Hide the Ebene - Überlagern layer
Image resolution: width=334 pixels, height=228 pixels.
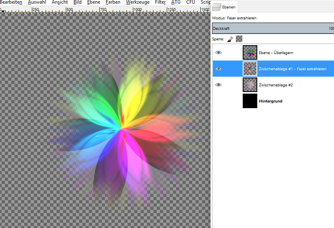218,52
